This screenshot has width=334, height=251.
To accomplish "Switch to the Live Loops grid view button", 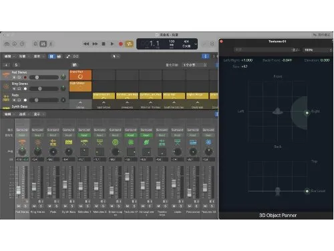I will click(x=51, y=56).
